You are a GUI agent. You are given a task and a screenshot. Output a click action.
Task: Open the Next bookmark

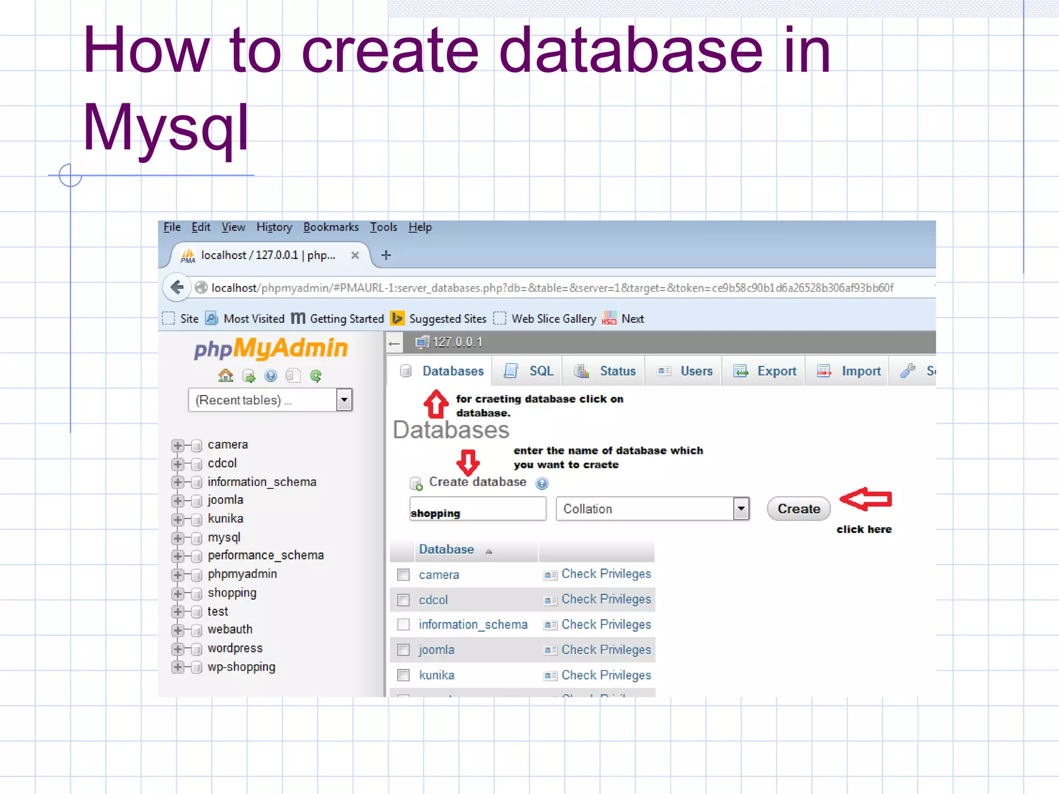tap(623, 318)
